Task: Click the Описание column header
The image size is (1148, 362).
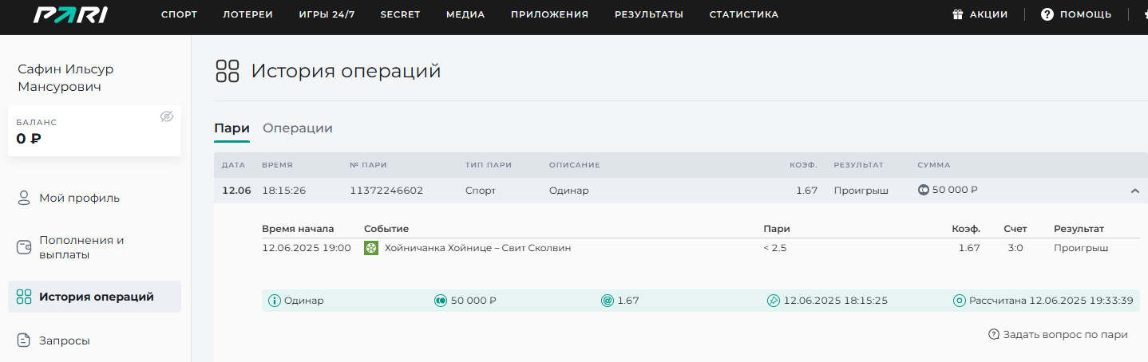Action: point(574,165)
